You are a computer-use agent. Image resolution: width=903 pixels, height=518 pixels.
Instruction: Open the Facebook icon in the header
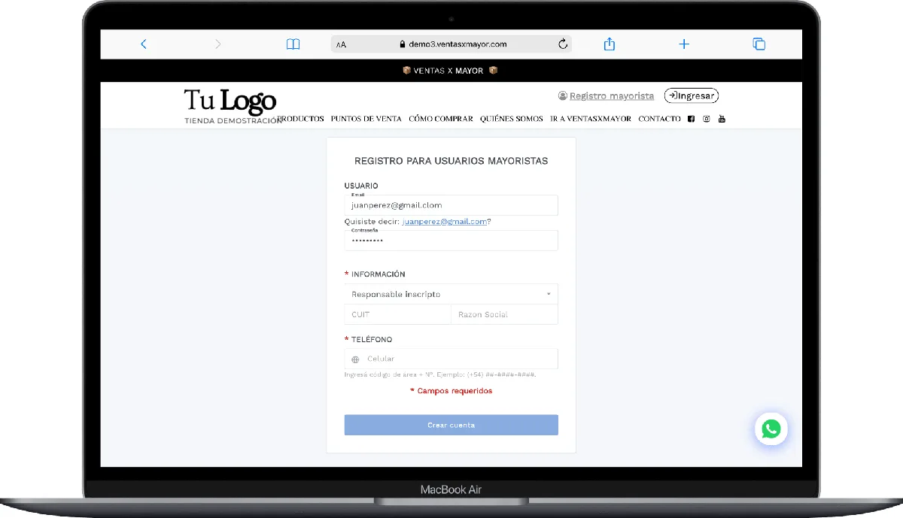[x=691, y=118]
